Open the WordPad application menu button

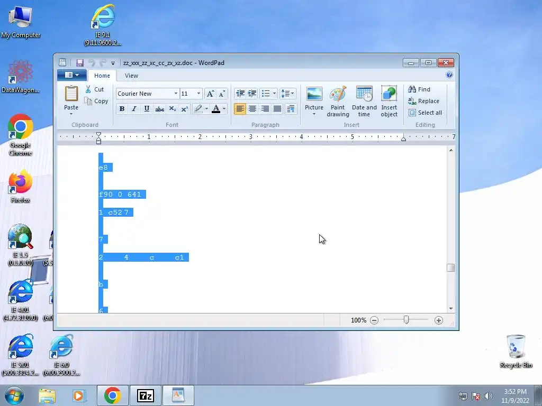72,75
